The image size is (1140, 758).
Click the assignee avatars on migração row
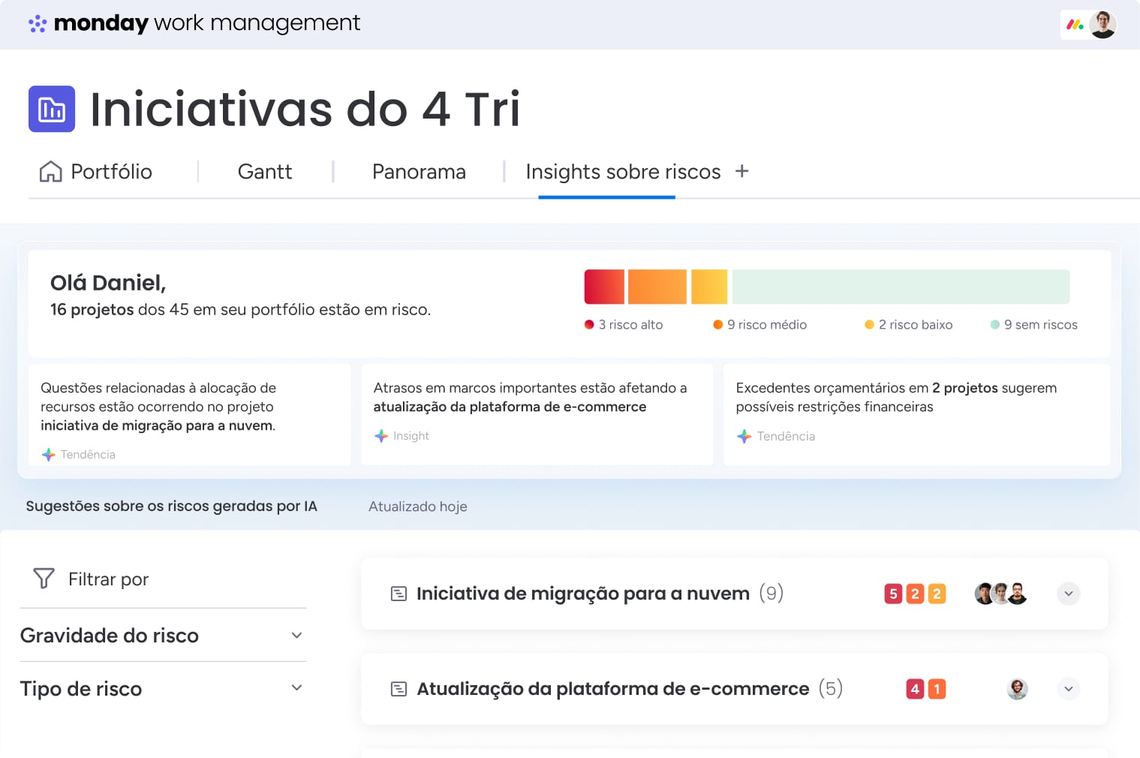(1001, 594)
